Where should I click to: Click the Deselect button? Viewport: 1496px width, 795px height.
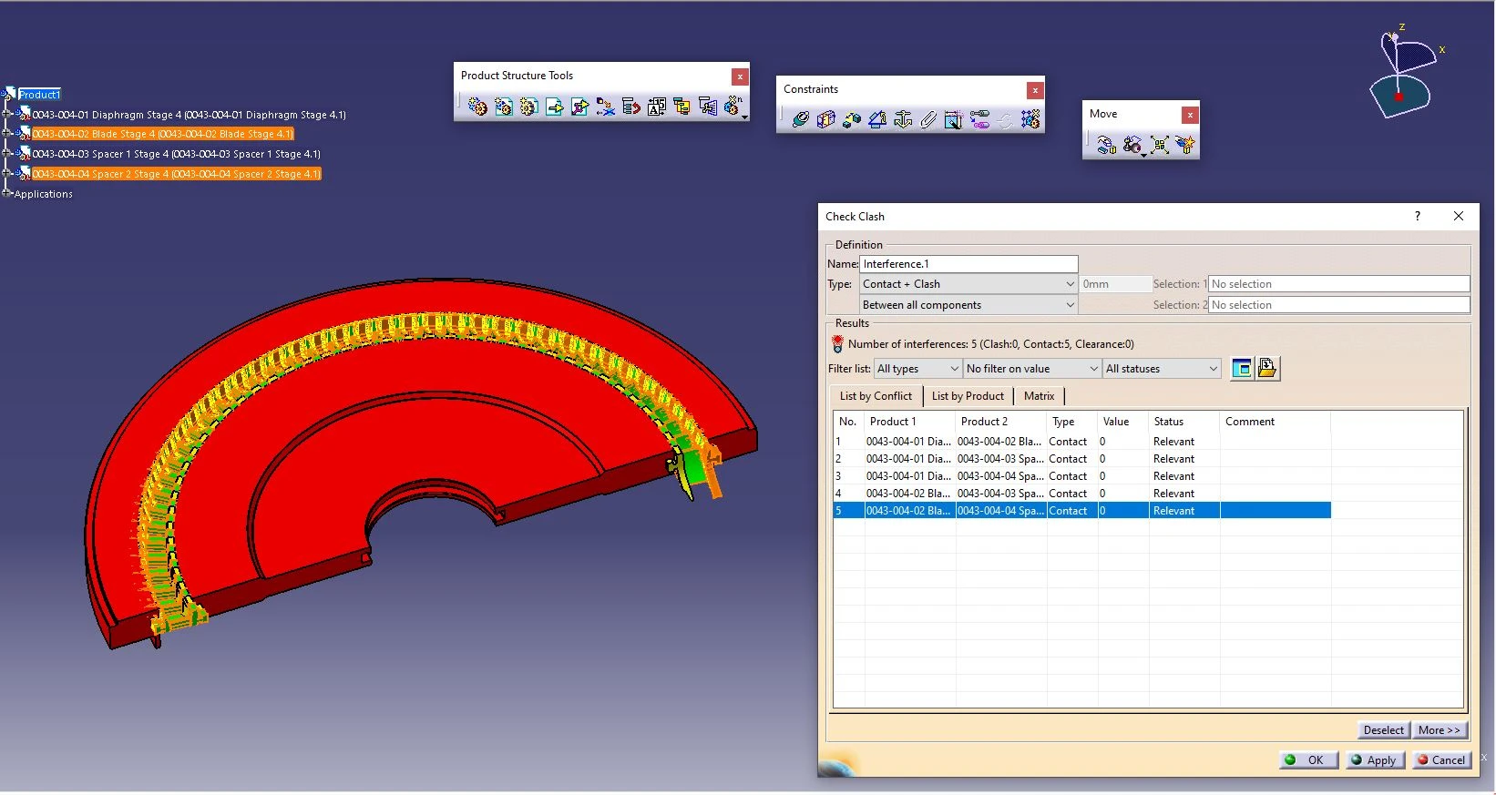pyautogui.click(x=1382, y=729)
